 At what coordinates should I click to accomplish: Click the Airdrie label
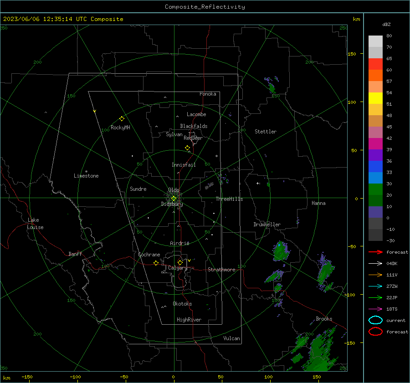(x=179, y=243)
